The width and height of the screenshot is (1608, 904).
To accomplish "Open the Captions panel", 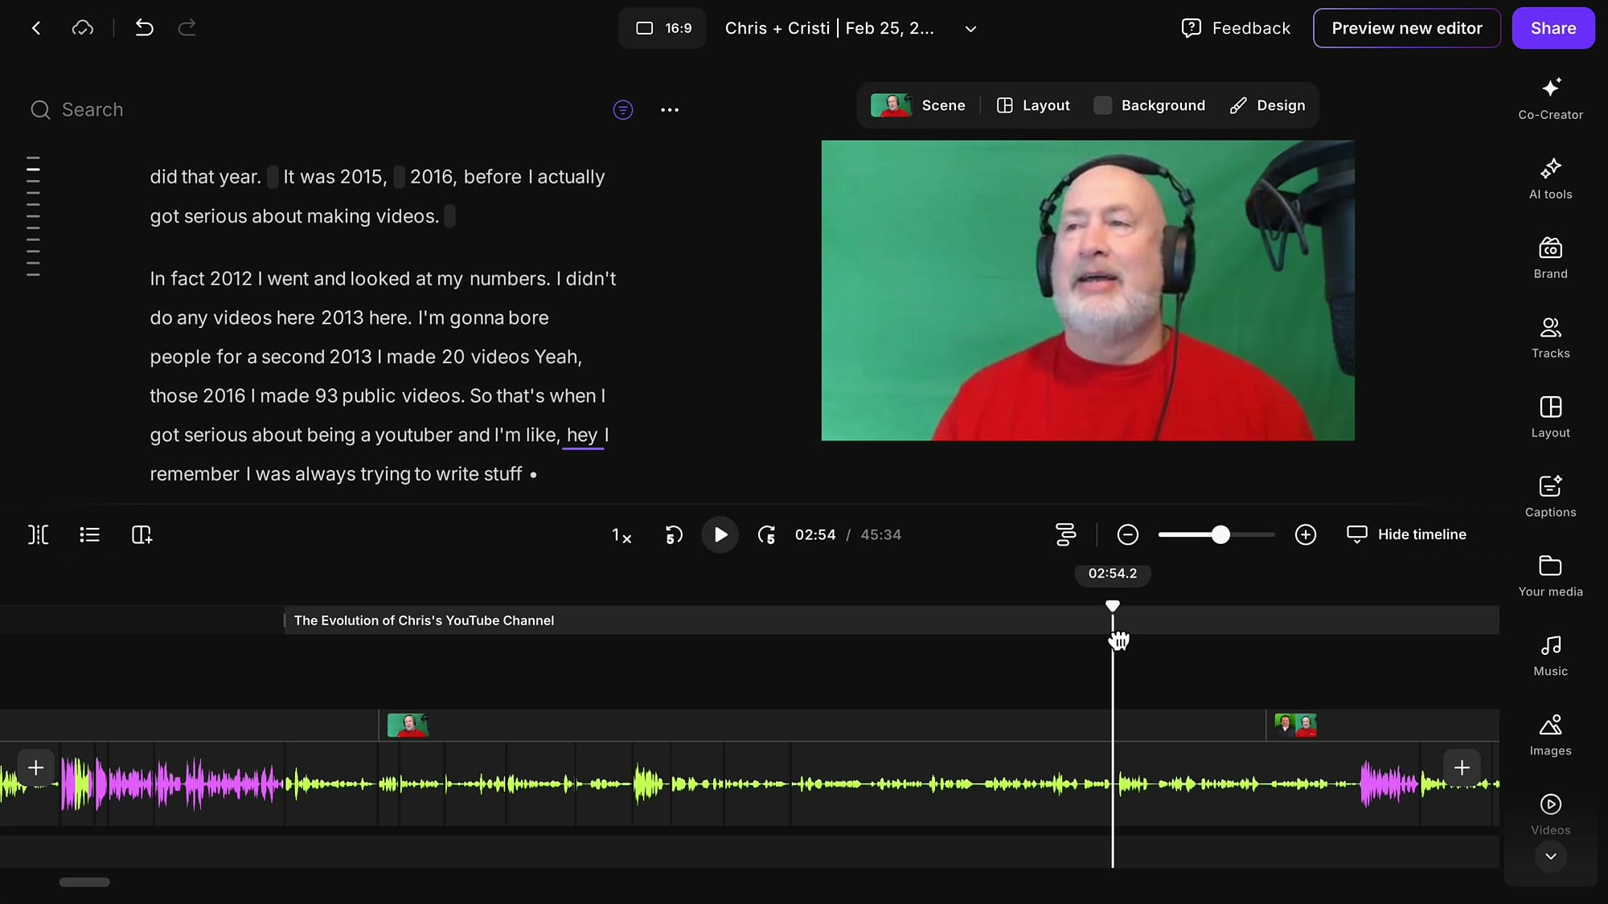I will [x=1550, y=496].
